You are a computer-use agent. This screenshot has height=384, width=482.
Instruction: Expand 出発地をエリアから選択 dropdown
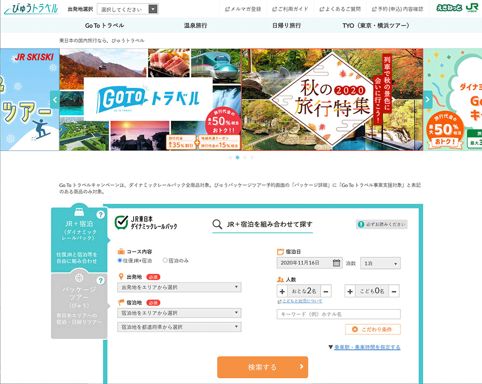(x=179, y=287)
